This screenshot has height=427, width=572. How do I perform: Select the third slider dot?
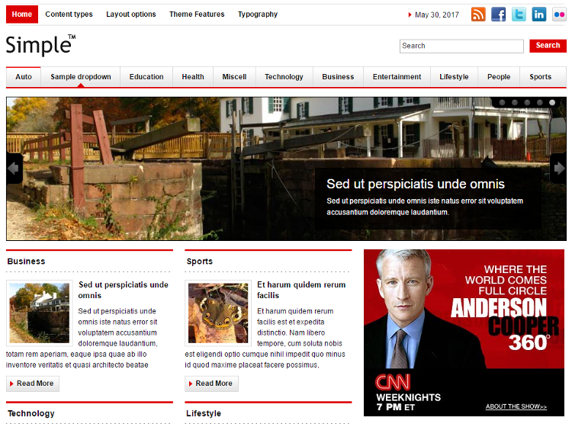point(527,102)
